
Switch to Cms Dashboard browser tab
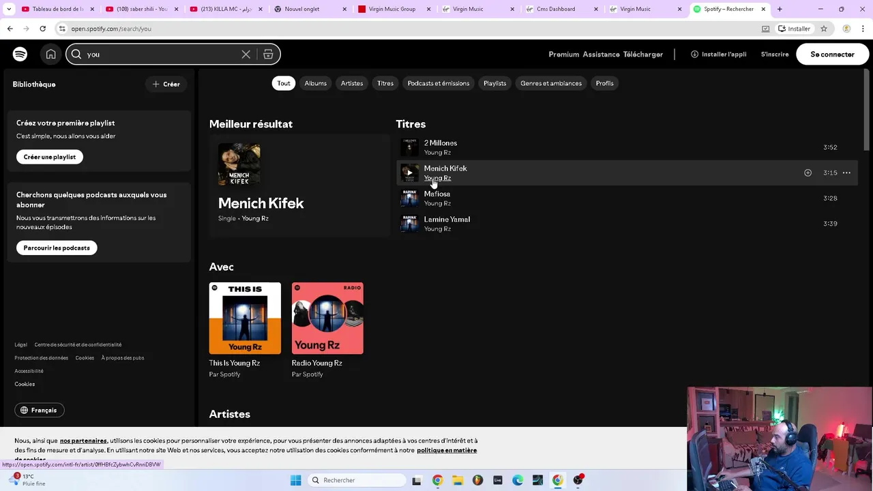[x=561, y=9]
